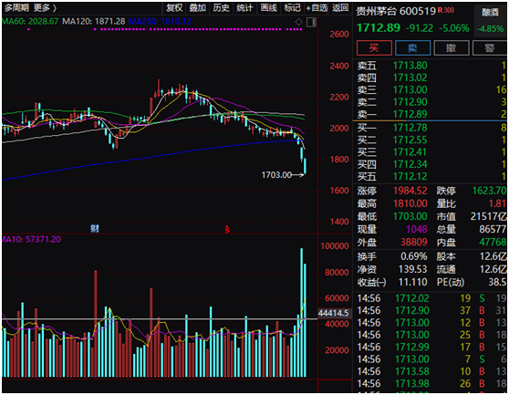Open the 多周期 multi-period view
This screenshot has height=395, width=509.
[16, 8]
